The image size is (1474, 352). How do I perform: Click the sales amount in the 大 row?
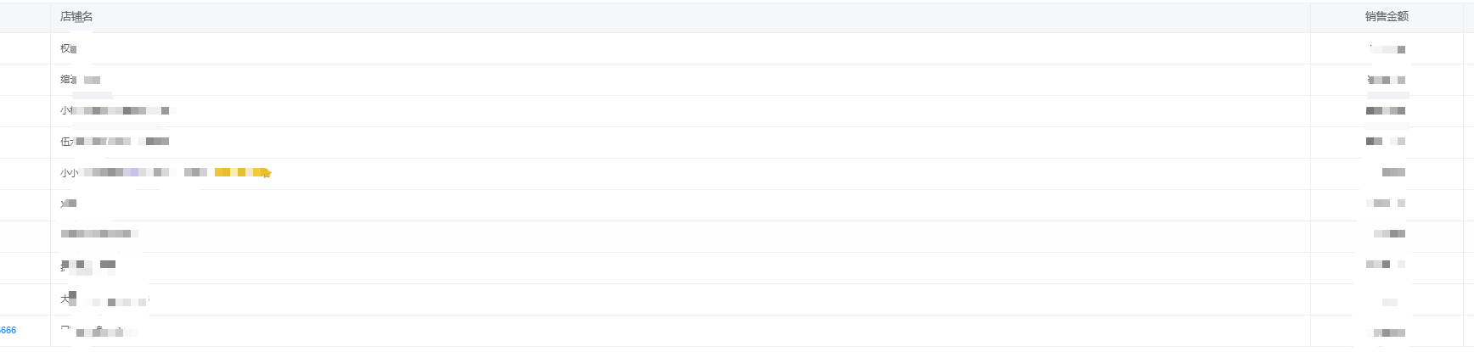tap(1390, 302)
